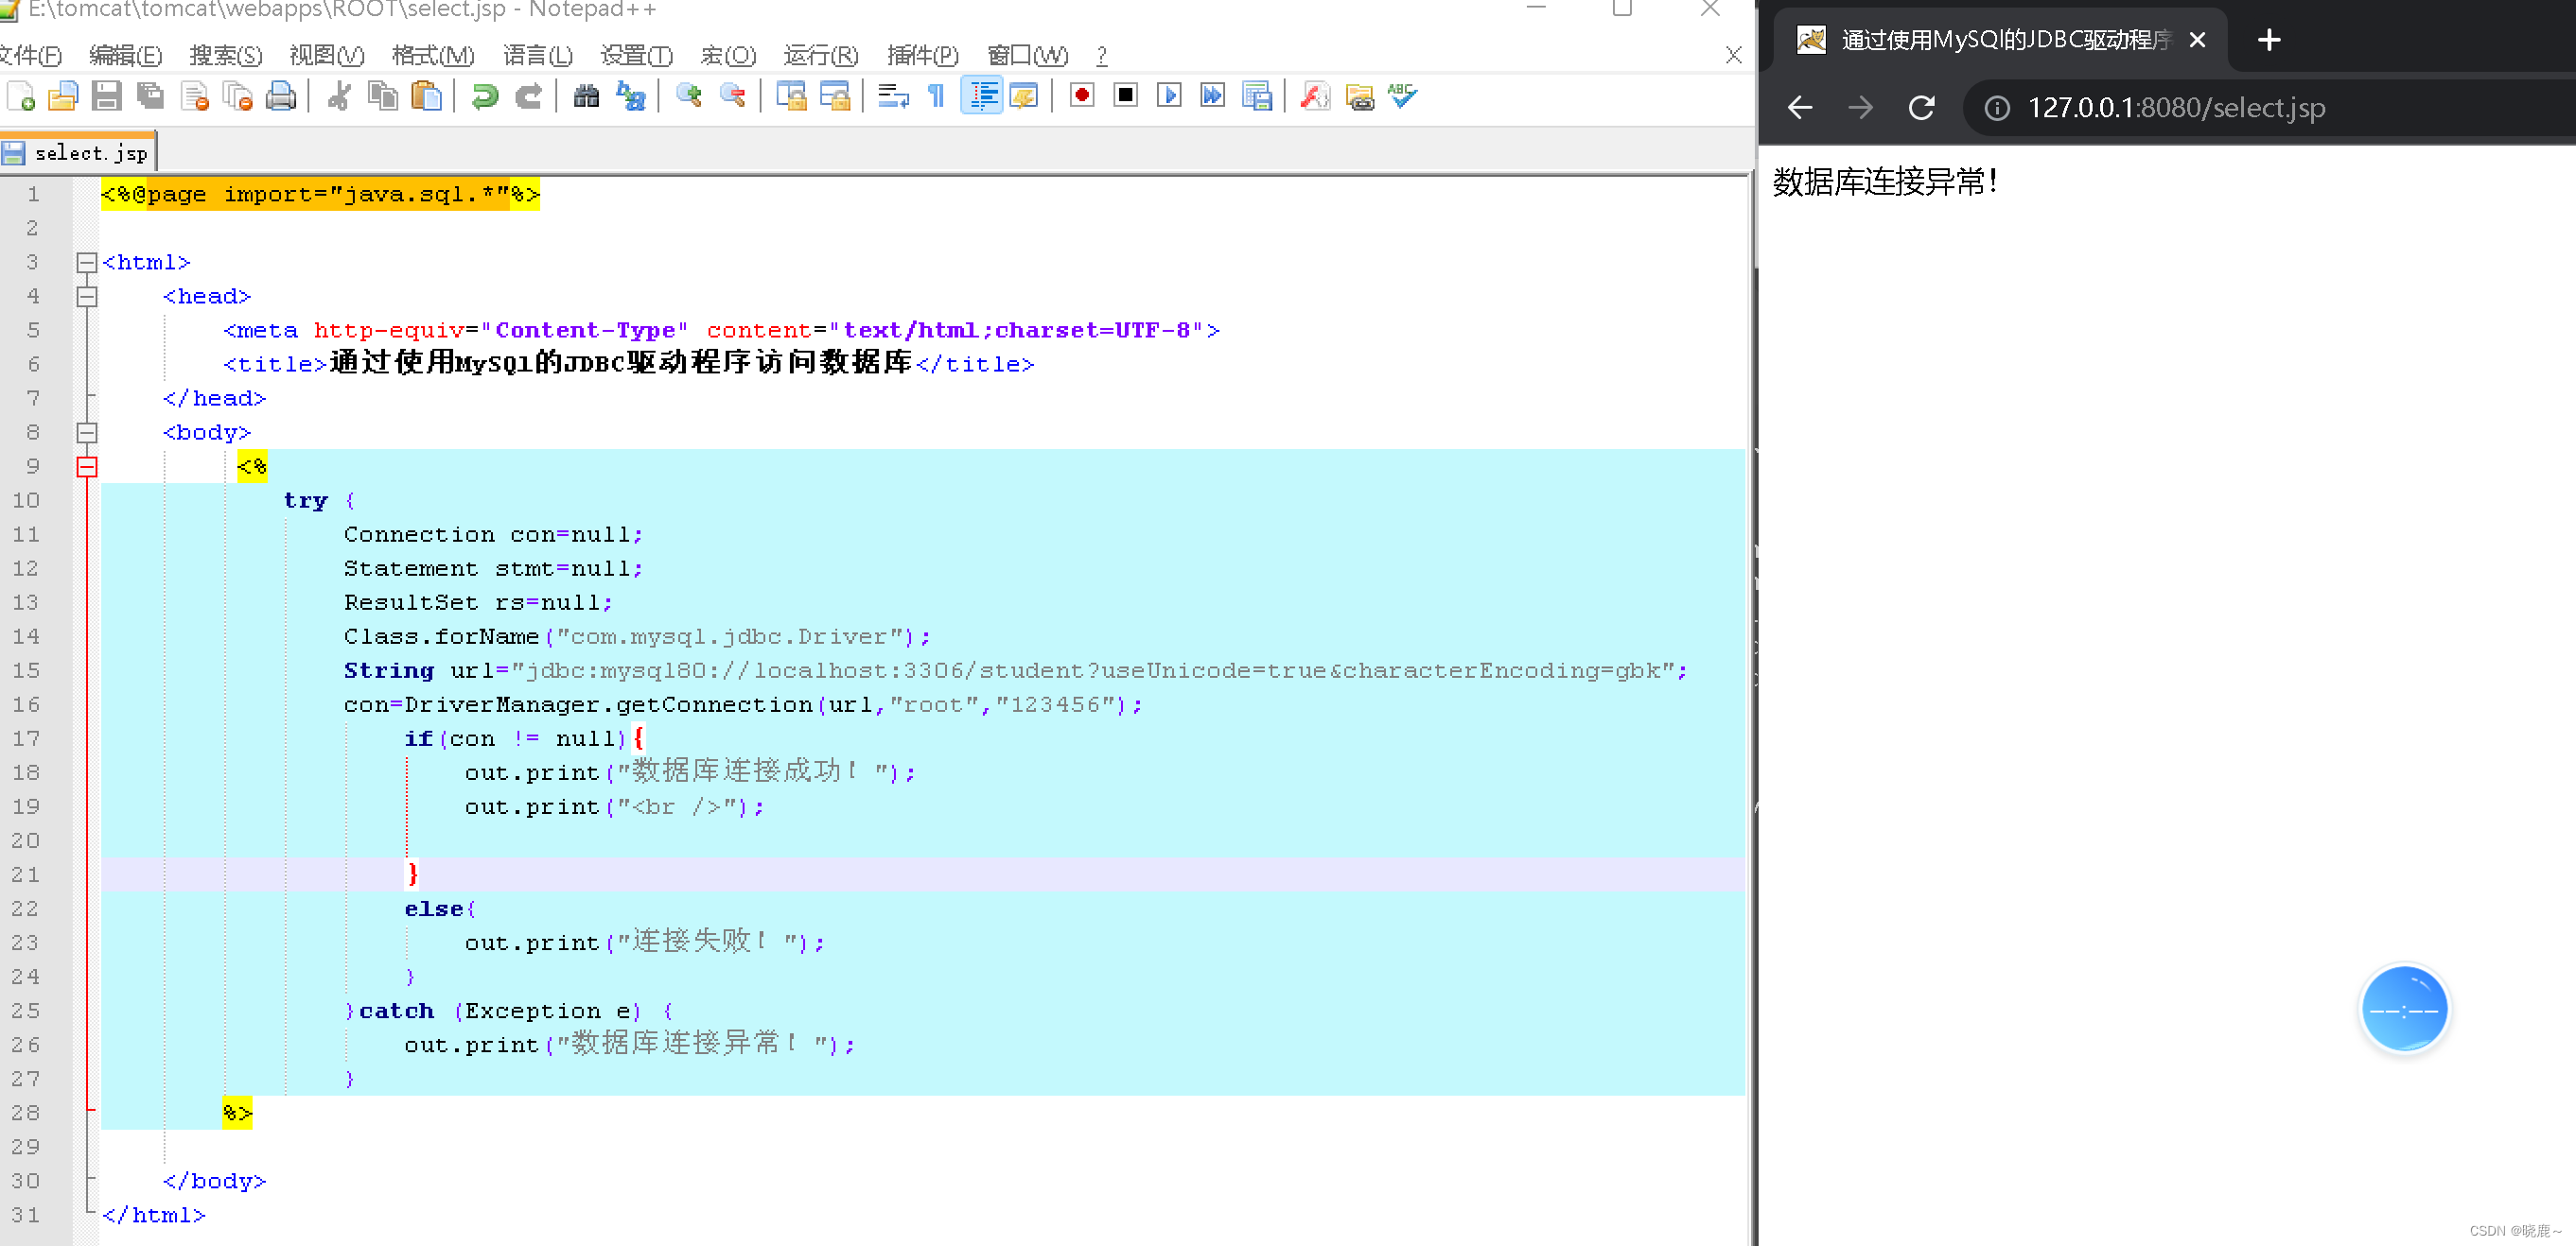Toggle the Show All Characters pilcrow button
This screenshot has height=1246, width=2576.
click(936, 97)
